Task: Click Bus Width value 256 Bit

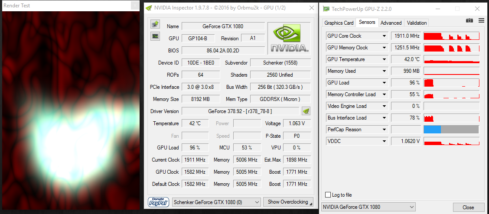Action: pos(280,87)
